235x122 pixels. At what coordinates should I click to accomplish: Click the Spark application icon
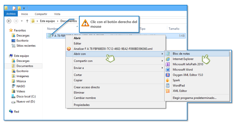pos(168,80)
